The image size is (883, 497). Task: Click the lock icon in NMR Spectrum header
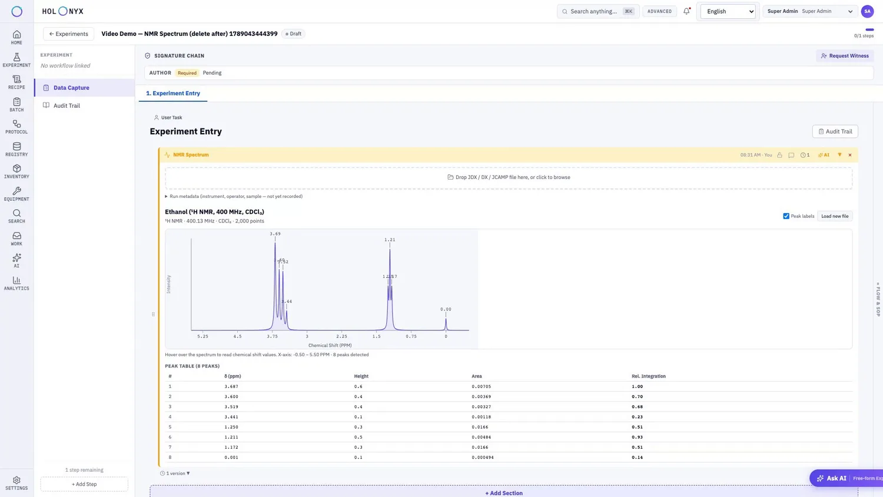779,155
